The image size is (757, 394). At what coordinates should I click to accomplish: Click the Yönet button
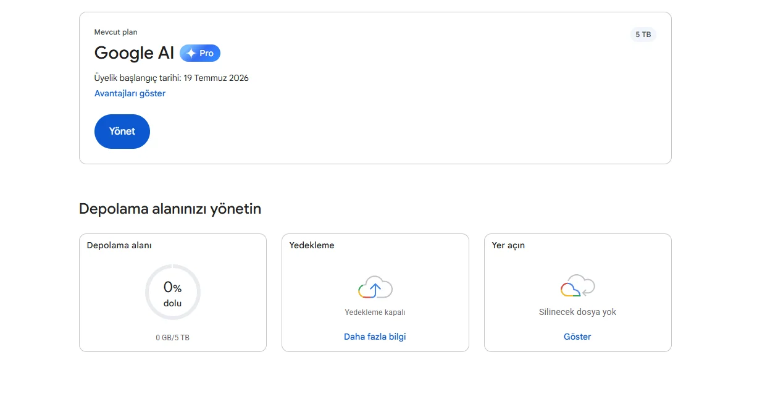coord(122,132)
